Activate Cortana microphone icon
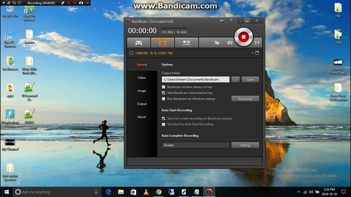This screenshot has width=351, height=197. pos(96,192)
